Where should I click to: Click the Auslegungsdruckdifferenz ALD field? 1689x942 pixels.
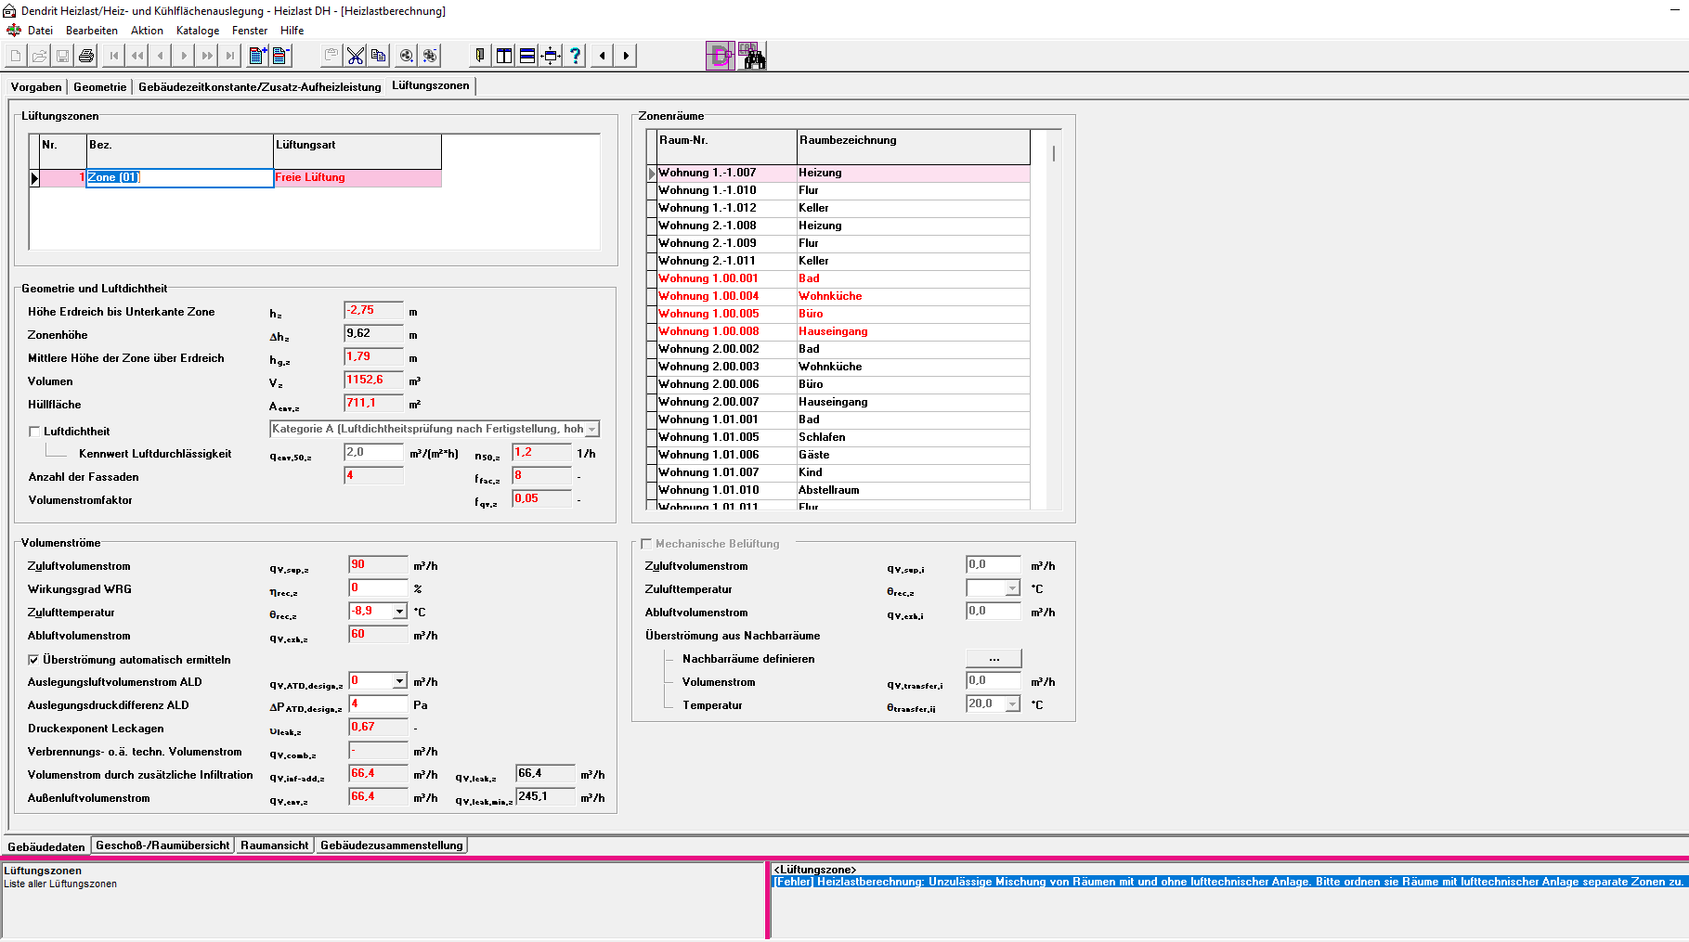point(378,704)
